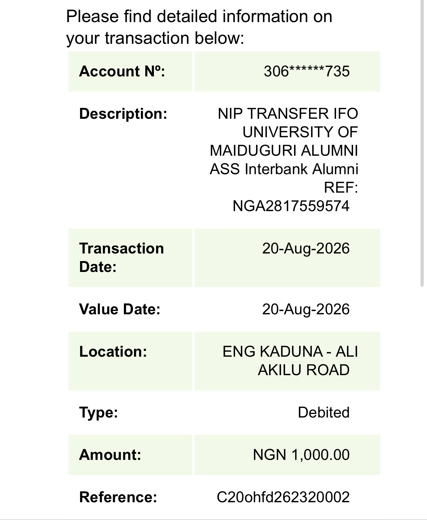The width and height of the screenshot is (427, 520).
Task: Click the intro text about transaction details
Action: click(199, 27)
